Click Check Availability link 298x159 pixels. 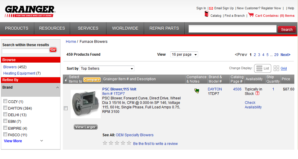coord(253,105)
